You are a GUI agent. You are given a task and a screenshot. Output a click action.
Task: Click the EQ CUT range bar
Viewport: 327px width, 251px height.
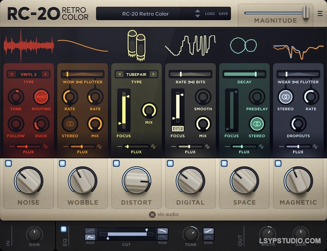coord(126,234)
